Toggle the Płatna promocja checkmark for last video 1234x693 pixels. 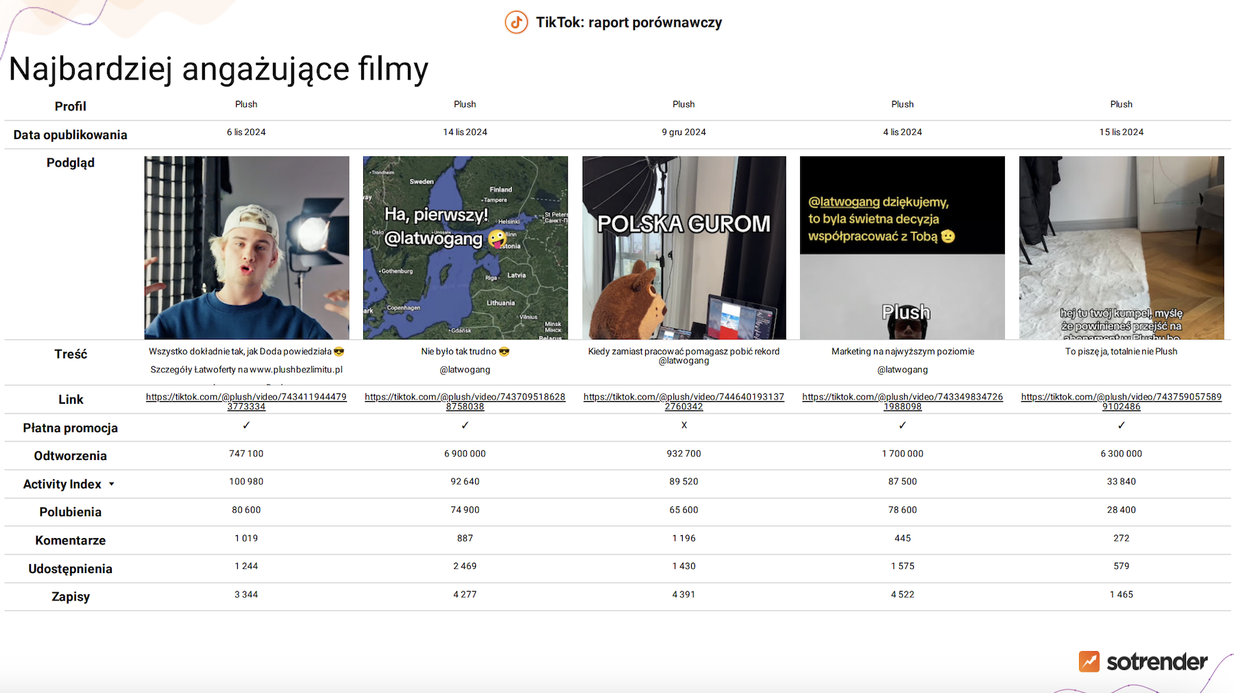coord(1121,425)
